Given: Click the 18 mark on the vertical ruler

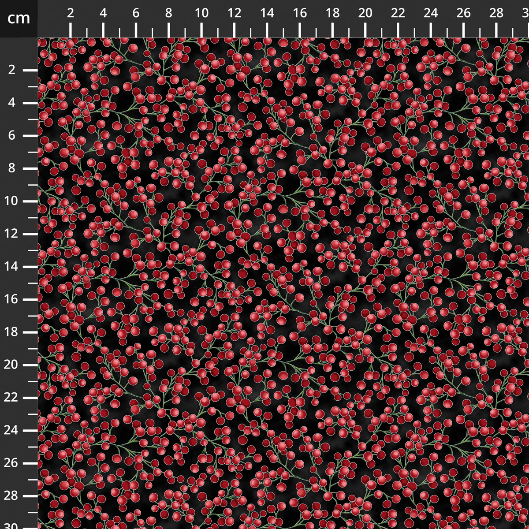Looking at the screenshot, I should [11, 332].
